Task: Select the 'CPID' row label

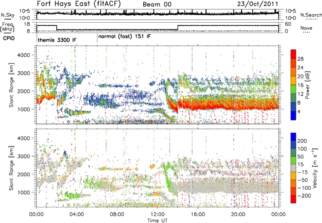Action: 9,38
